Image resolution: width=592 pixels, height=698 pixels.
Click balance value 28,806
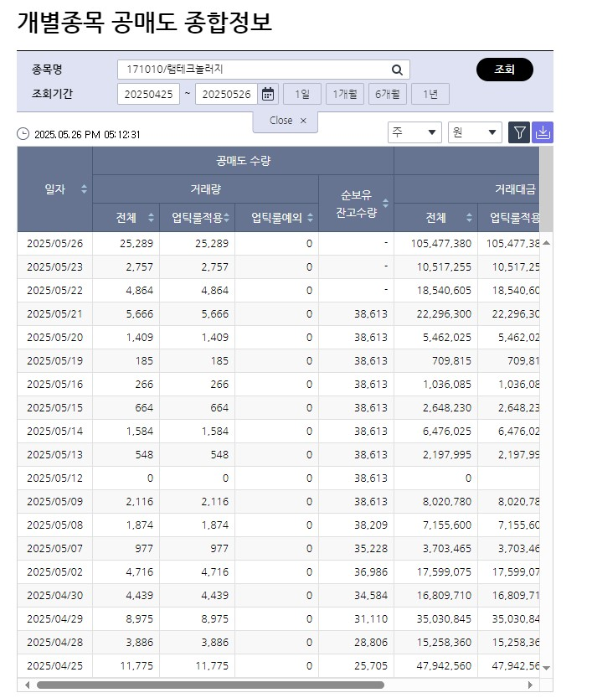370,643
